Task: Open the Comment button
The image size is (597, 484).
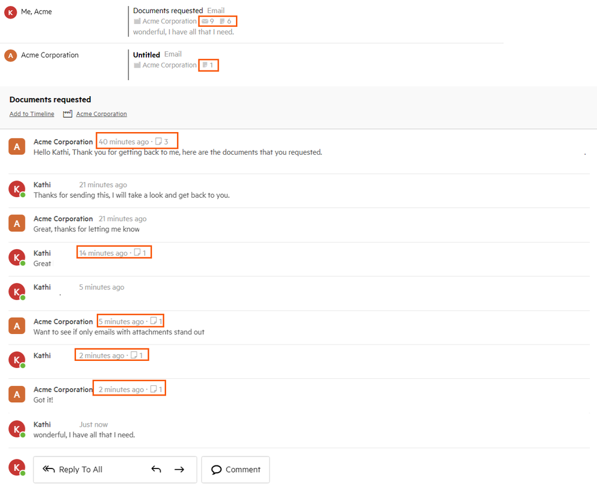Action: pyautogui.click(x=235, y=470)
